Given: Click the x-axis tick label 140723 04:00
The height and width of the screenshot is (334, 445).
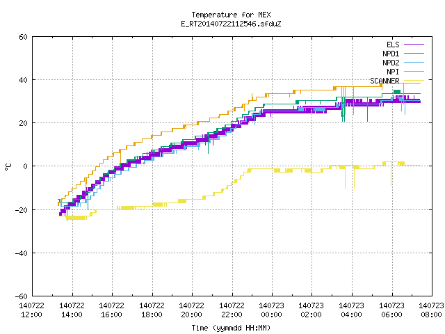Looking at the screenshot, I should 352,310.
